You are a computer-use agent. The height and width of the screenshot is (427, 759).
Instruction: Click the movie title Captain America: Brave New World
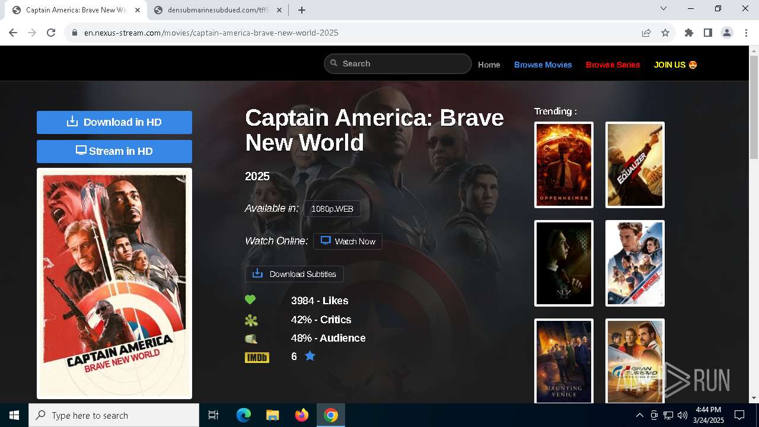click(x=374, y=130)
